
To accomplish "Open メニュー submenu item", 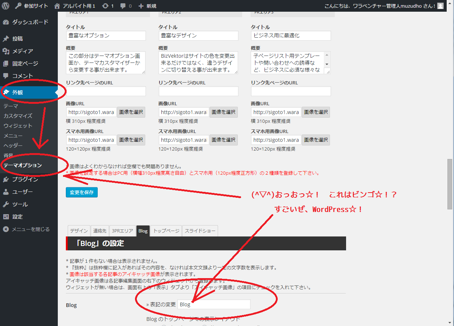I will tap(13, 136).
